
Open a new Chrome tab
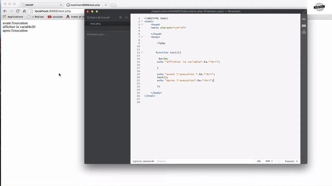pyautogui.click(x=114, y=5)
